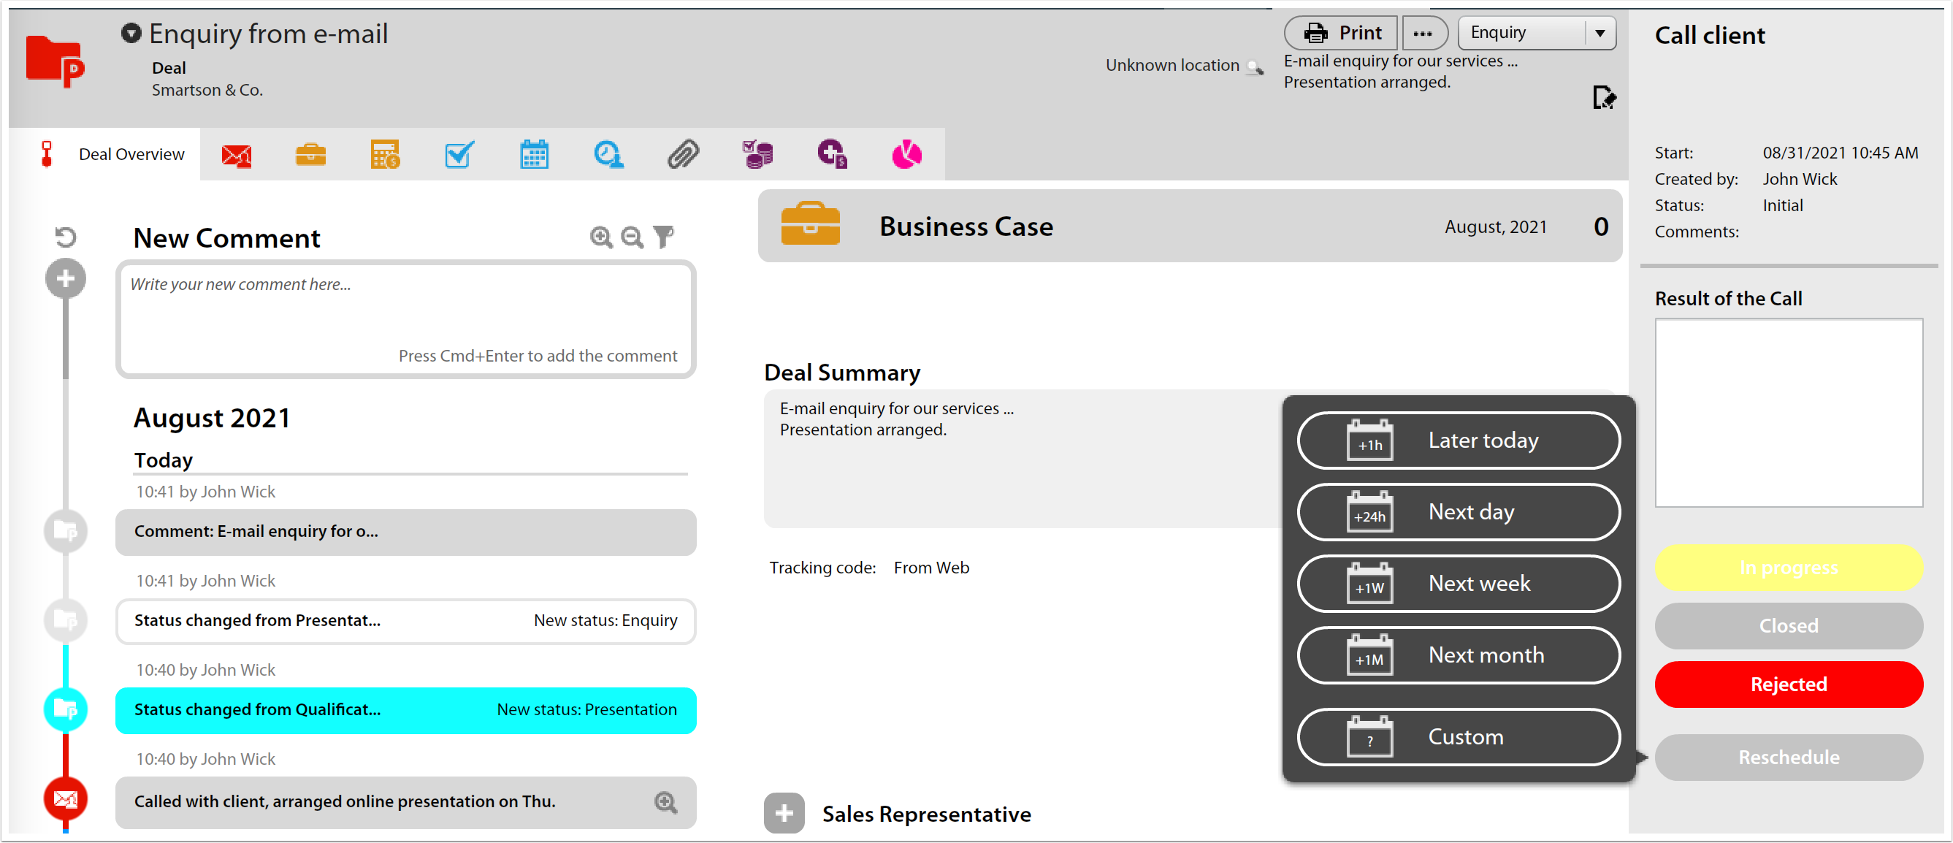Screen dimensions: 1953x843
Task: Click the zoom in timeline icon
Action: [x=600, y=237]
